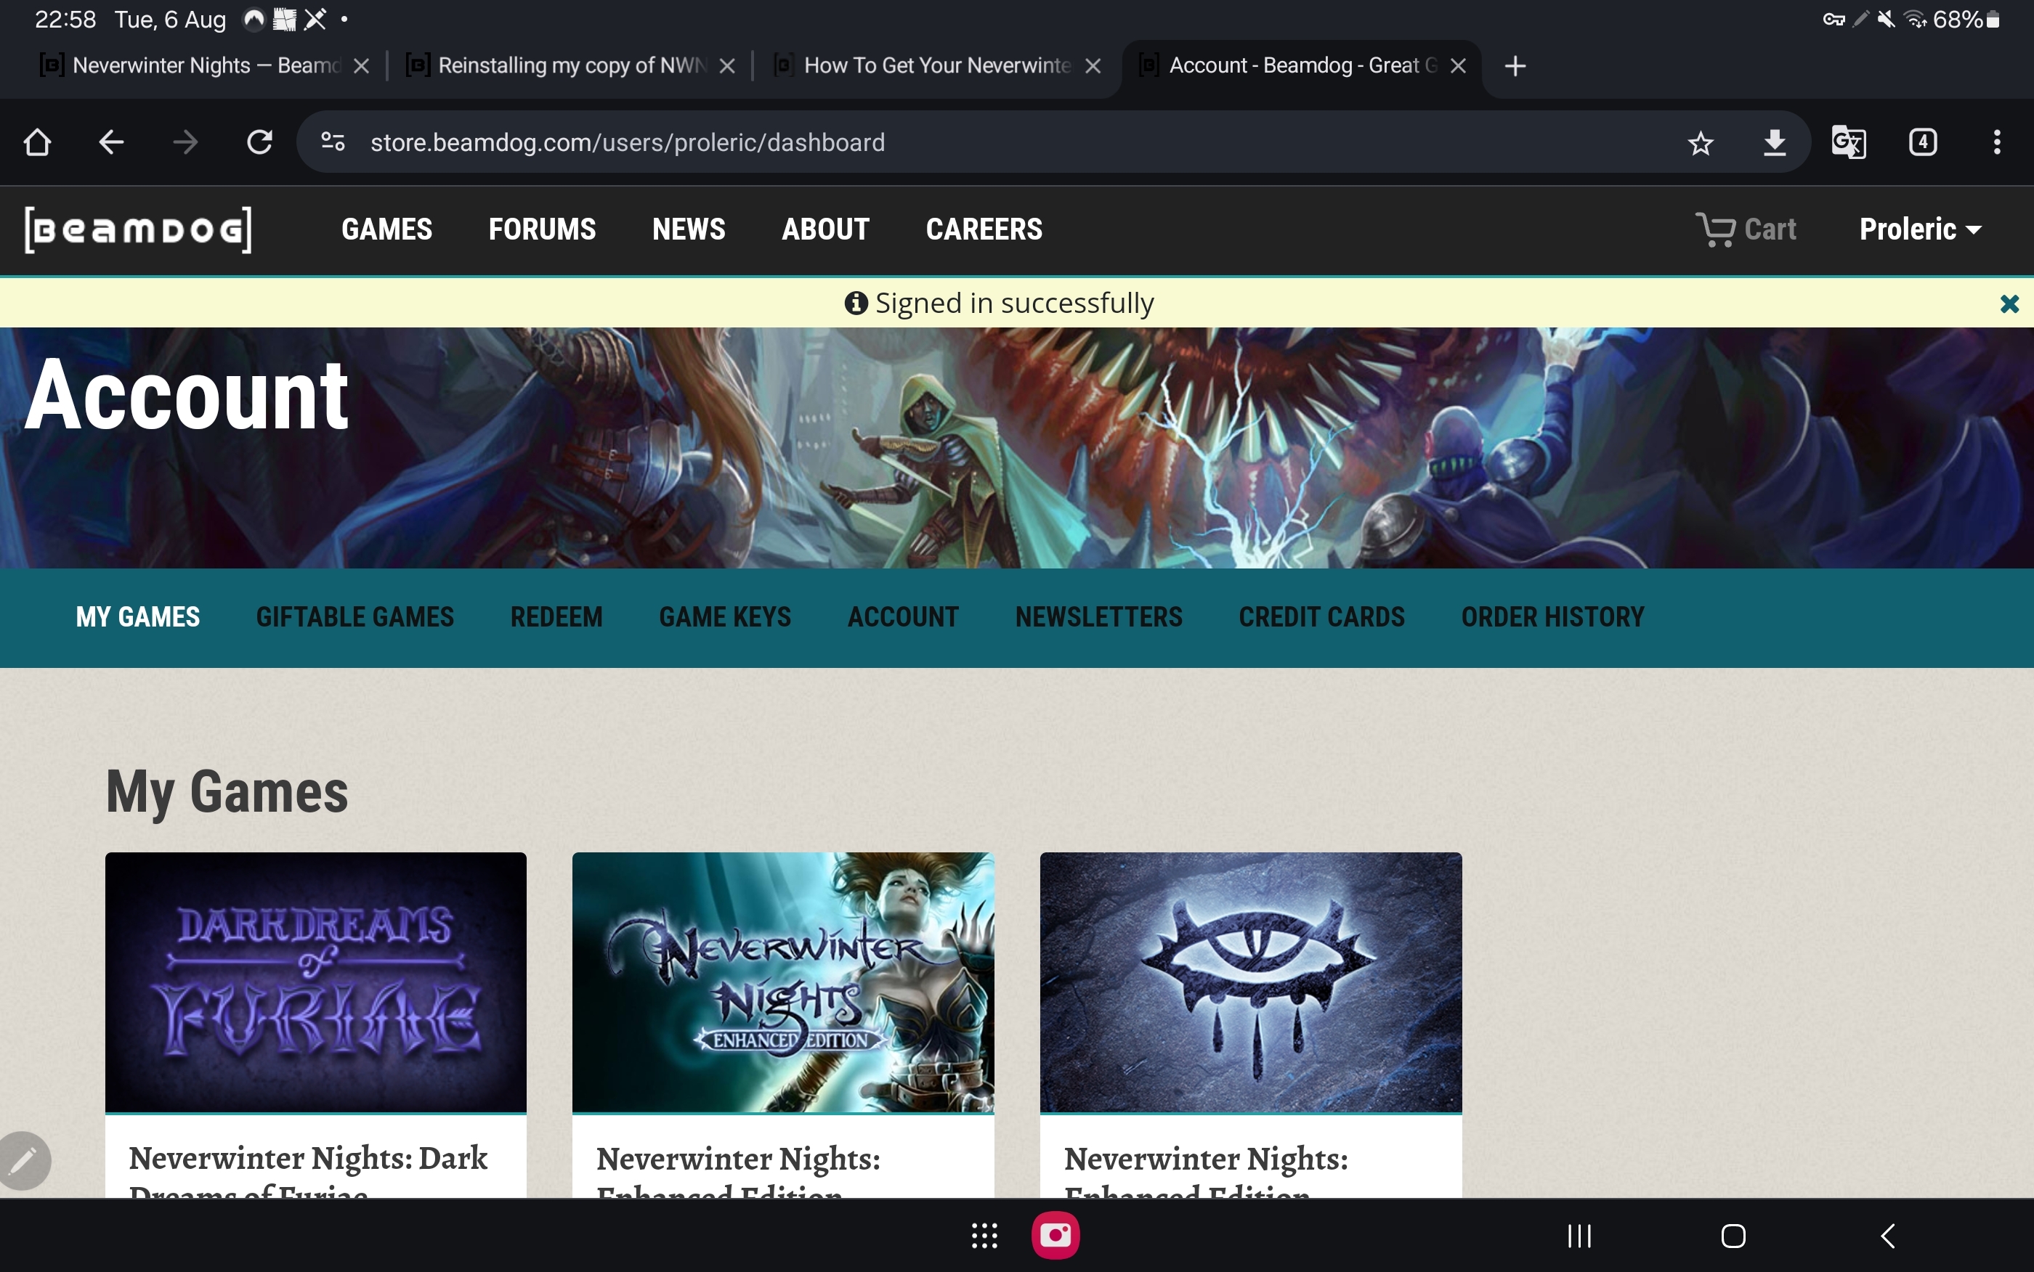The height and width of the screenshot is (1272, 2034).
Task: Open the blue eye logo game thumbnail
Action: point(1252,982)
